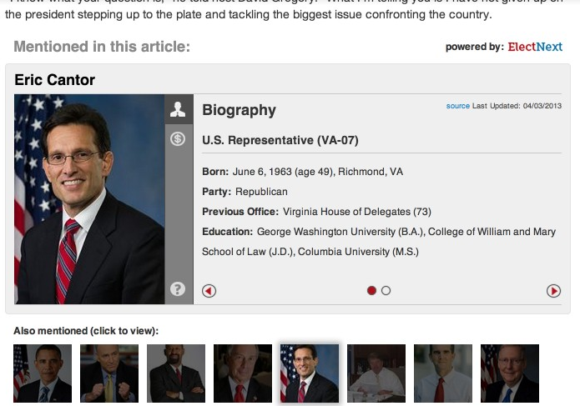Screen dimensions: 580x406
Task: Click the question mark help icon
Action: 177,289
